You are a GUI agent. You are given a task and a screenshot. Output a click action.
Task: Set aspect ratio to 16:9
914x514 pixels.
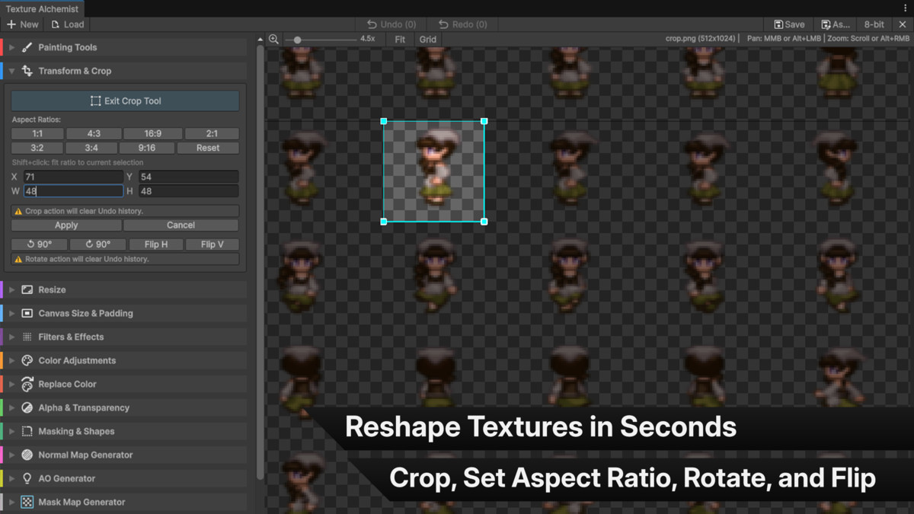tap(153, 133)
